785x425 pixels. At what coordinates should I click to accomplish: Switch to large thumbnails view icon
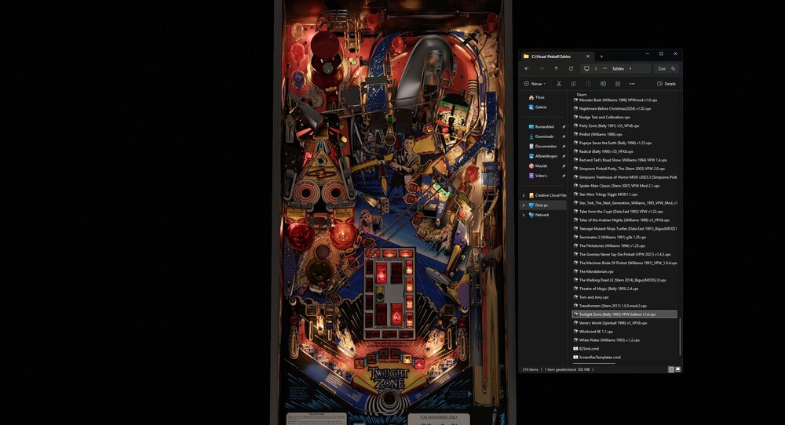[x=678, y=369]
